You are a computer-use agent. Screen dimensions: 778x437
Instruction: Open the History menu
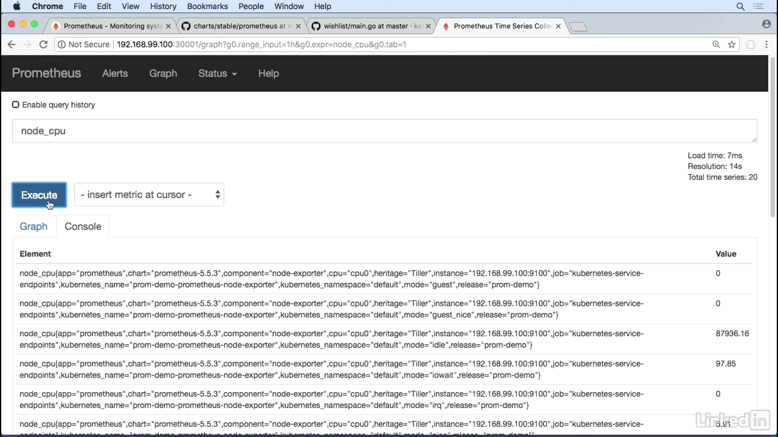163,6
